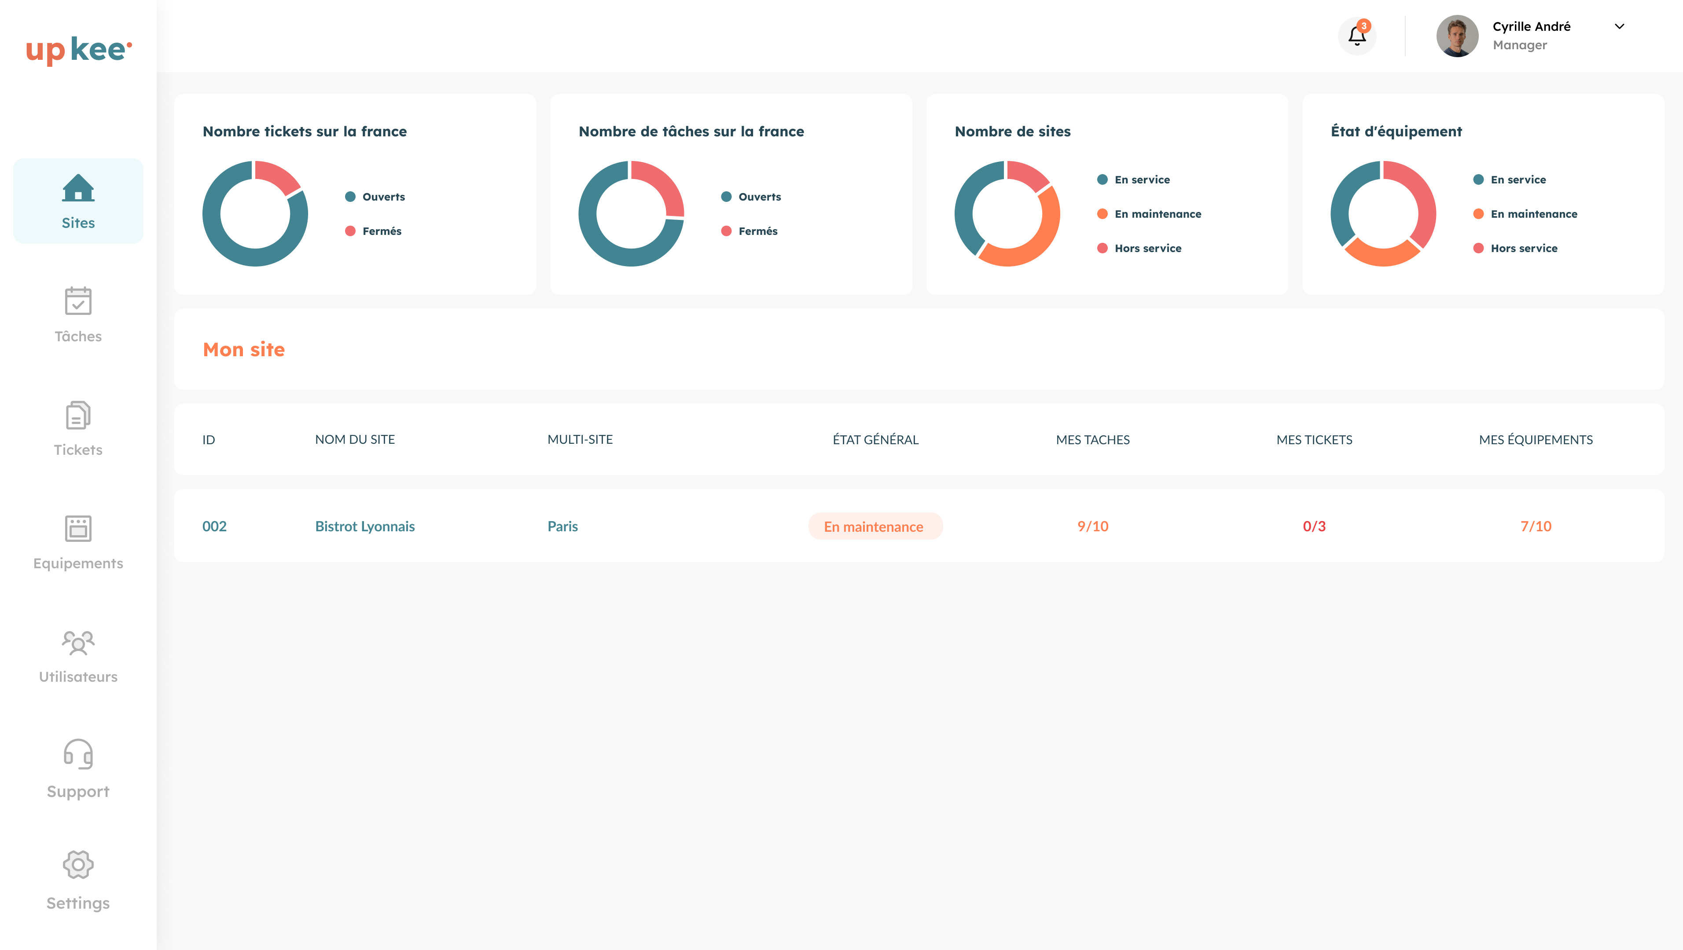Image resolution: width=1683 pixels, height=950 pixels.
Task: Open Equipements oven icon in sidebar
Action: click(x=78, y=528)
